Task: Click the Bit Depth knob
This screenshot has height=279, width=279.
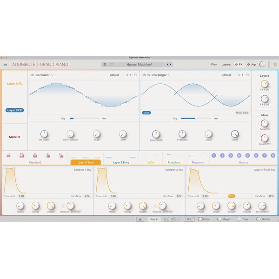Action: tap(44, 134)
